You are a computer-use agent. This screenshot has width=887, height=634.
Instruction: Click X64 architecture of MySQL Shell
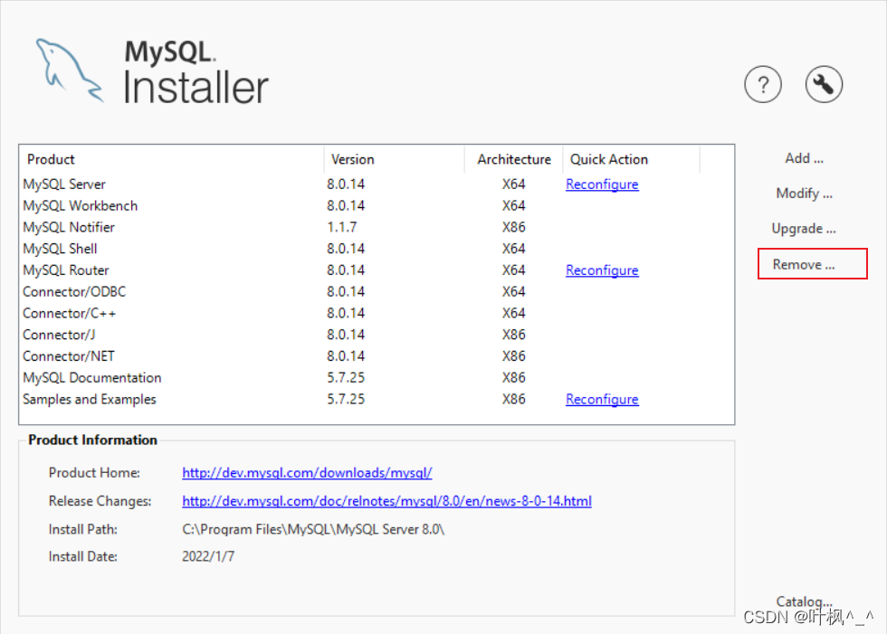pos(514,249)
